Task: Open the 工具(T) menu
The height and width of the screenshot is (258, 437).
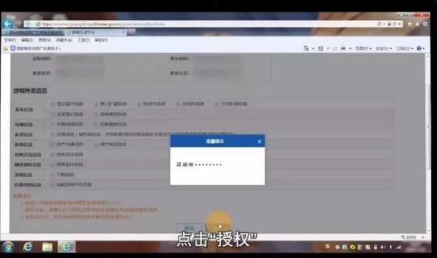Action: click(x=83, y=40)
